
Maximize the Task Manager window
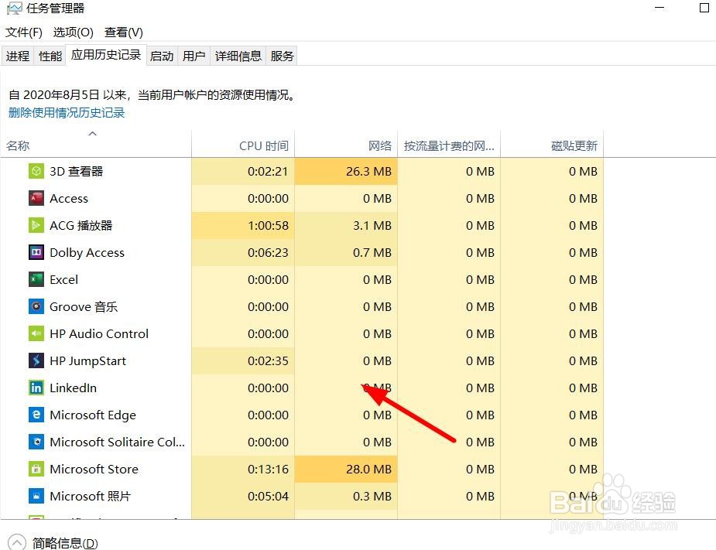704,7
